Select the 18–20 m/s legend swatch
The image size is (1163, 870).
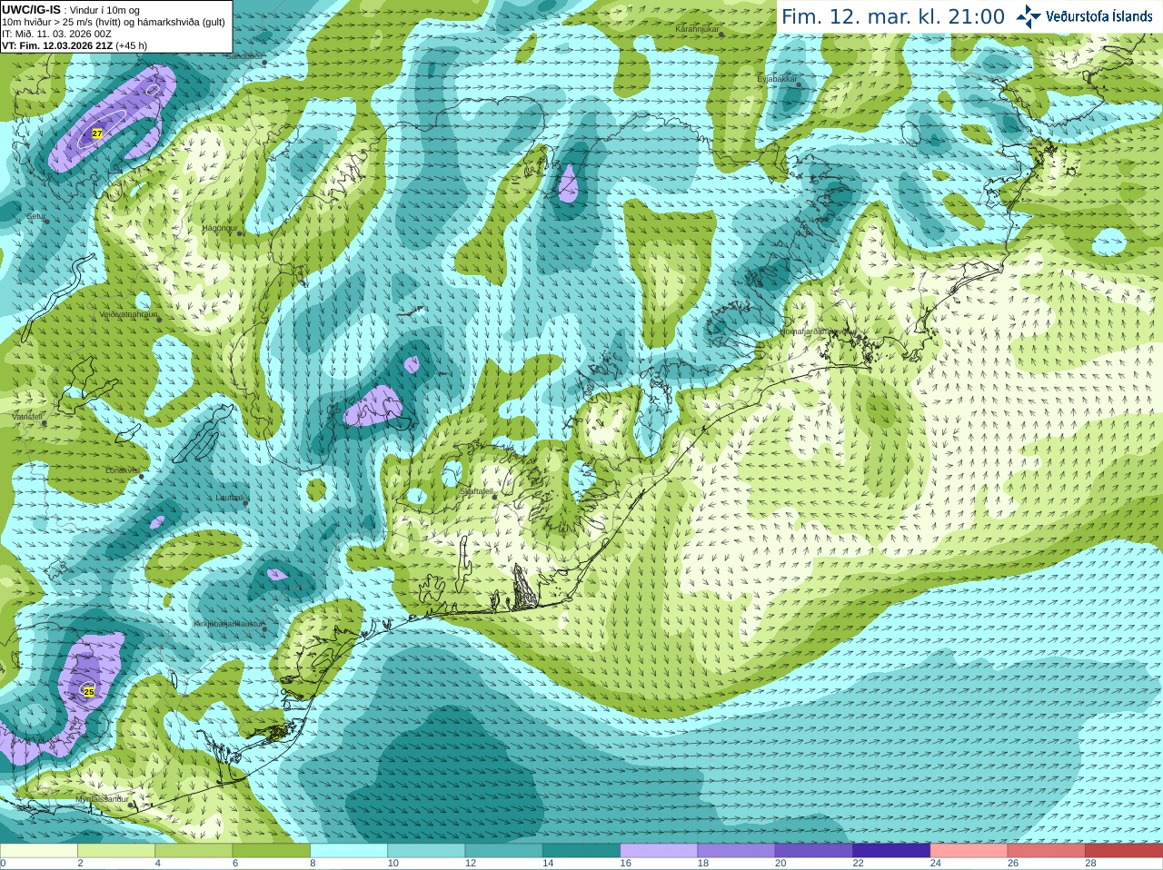click(x=736, y=851)
